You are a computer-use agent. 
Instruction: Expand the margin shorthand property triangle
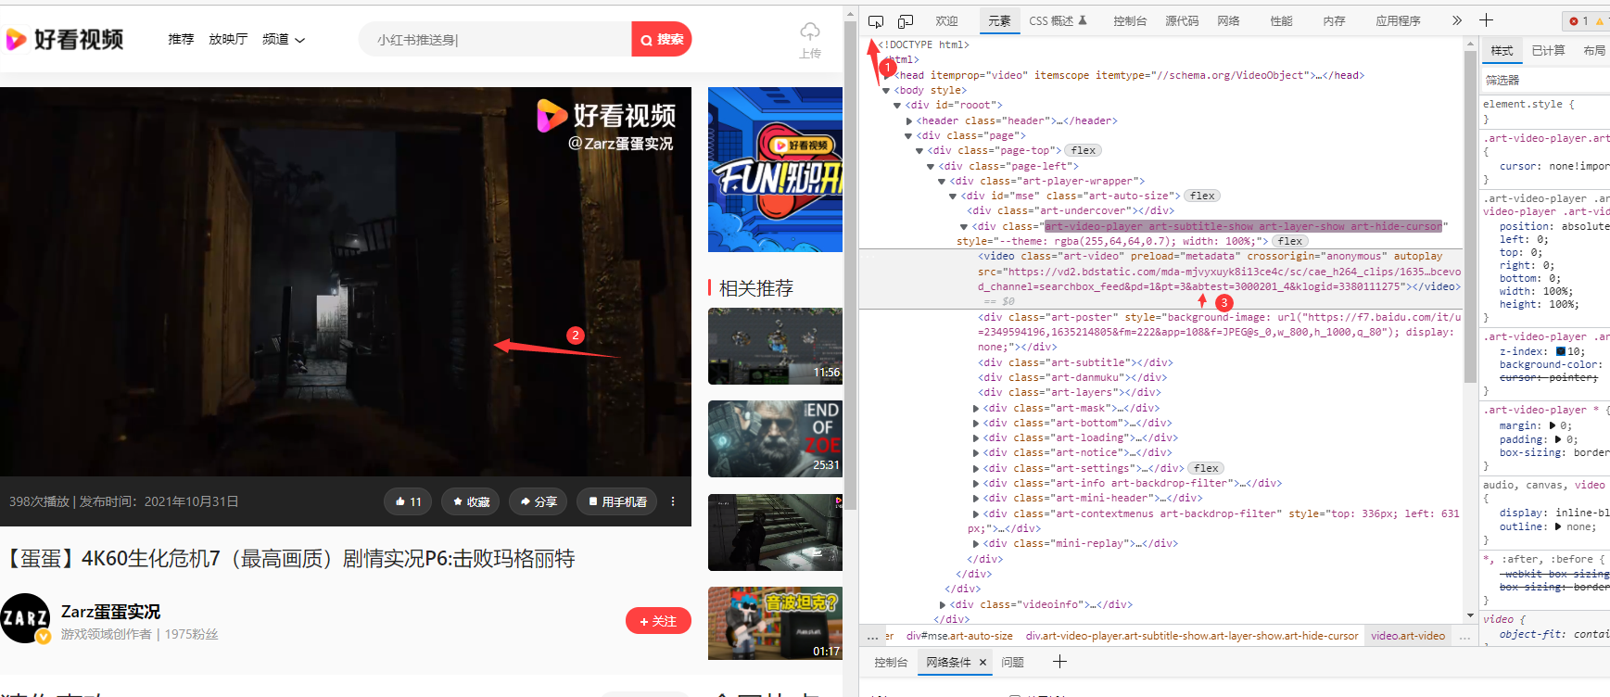coord(1553,425)
